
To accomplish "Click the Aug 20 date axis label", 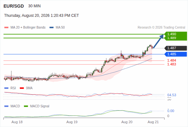I will [127, 122].
